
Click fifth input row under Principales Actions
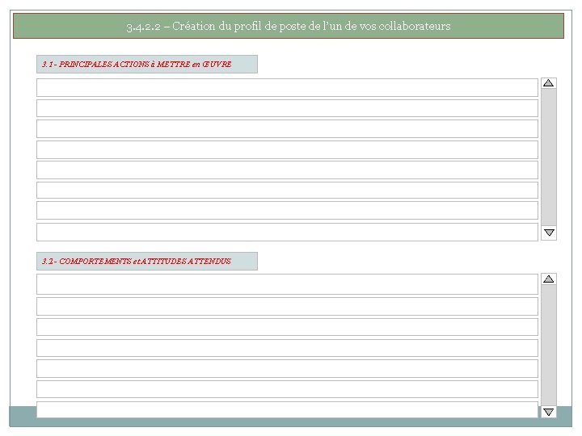(287, 170)
